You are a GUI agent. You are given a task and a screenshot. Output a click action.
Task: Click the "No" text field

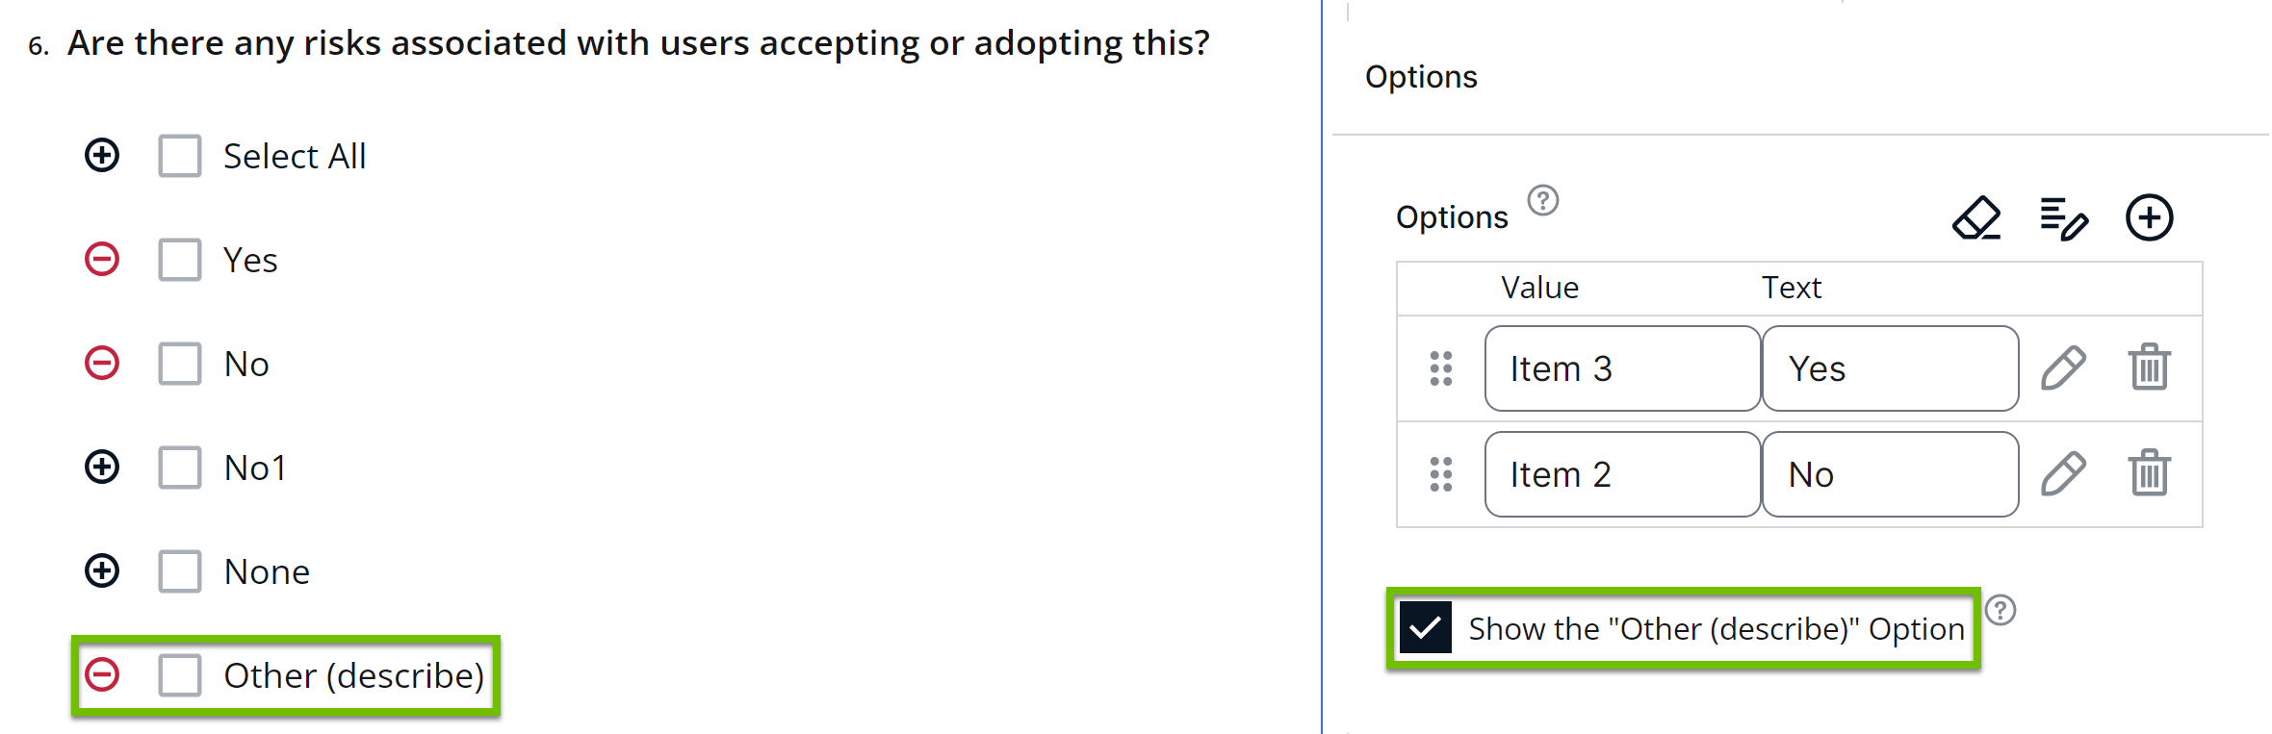tap(1889, 473)
